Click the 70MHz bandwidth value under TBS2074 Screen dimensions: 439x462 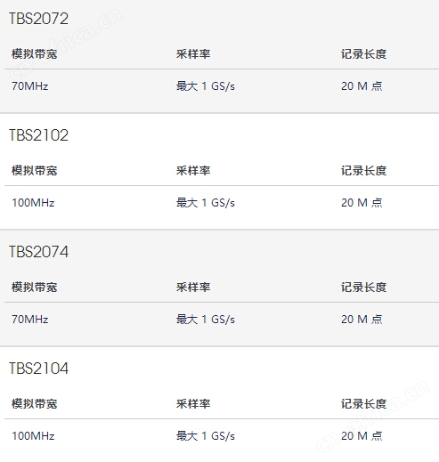[x=30, y=320]
